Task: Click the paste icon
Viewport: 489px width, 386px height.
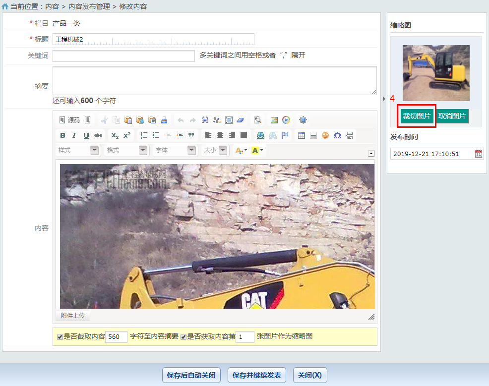Action: [x=128, y=120]
